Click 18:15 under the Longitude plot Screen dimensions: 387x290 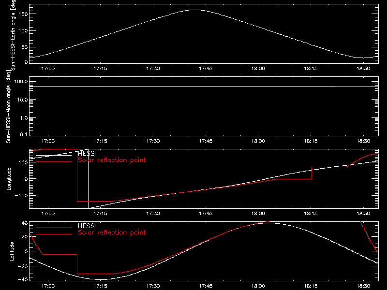pos(311,214)
